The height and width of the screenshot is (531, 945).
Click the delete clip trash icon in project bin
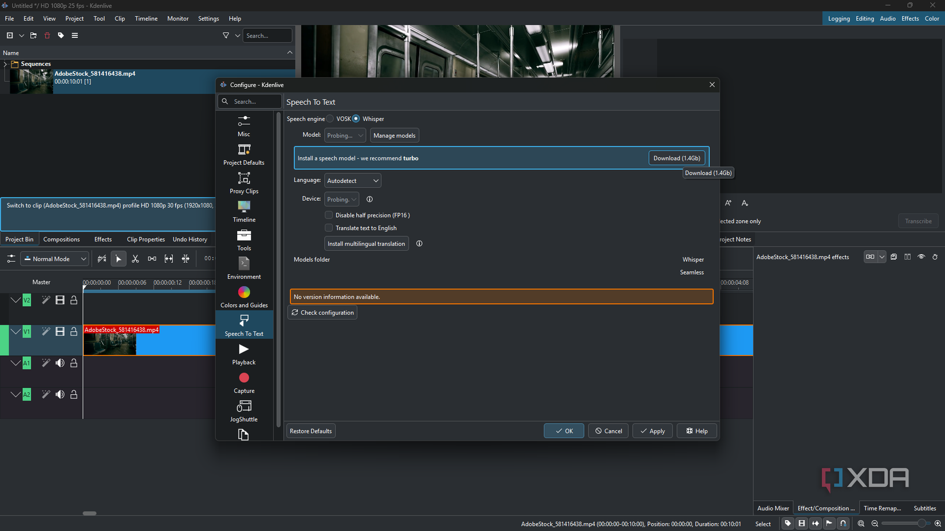point(47,35)
